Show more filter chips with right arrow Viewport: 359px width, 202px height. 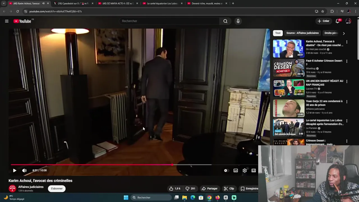click(x=344, y=33)
